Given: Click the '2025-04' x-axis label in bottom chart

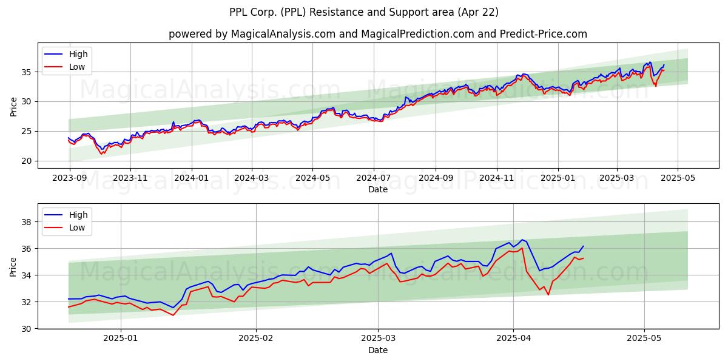Looking at the screenshot, I should pyautogui.click(x=513, y=339).
